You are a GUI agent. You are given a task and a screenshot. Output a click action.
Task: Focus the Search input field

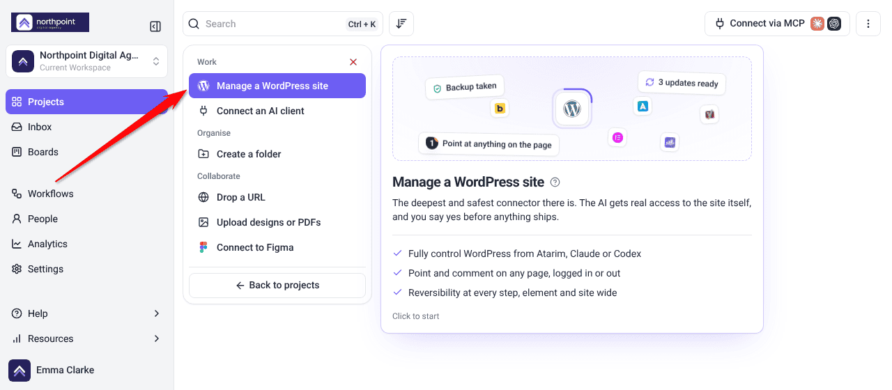(x=283, y=24)
